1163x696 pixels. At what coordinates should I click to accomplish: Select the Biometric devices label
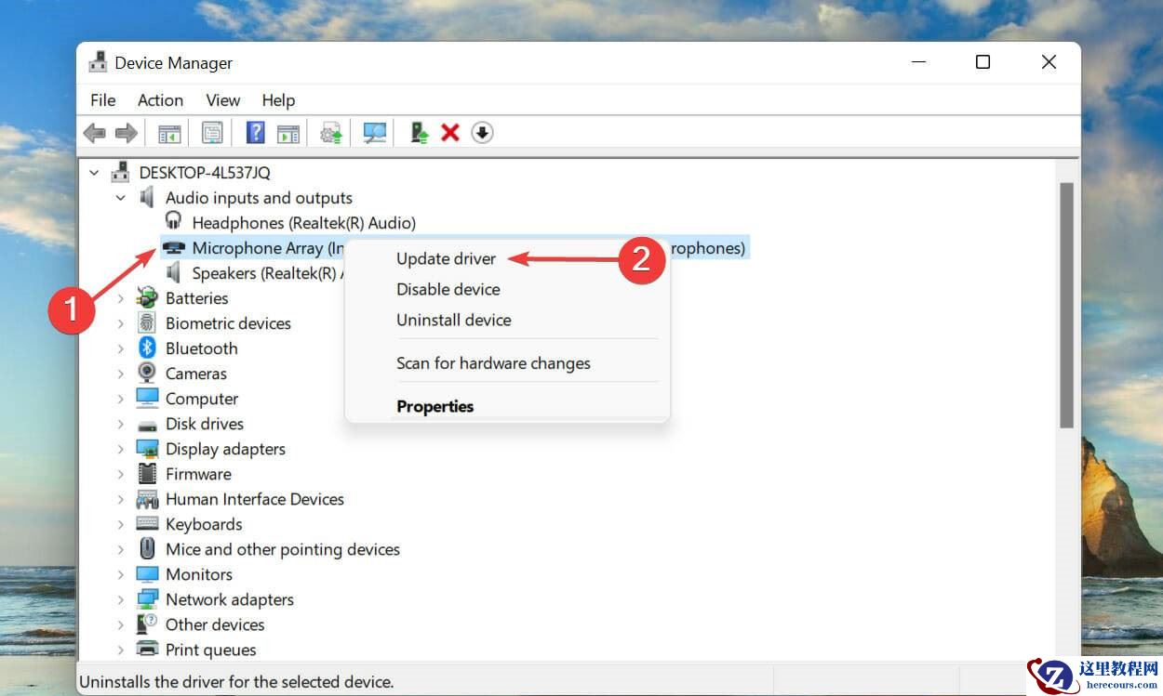[228, 323]
